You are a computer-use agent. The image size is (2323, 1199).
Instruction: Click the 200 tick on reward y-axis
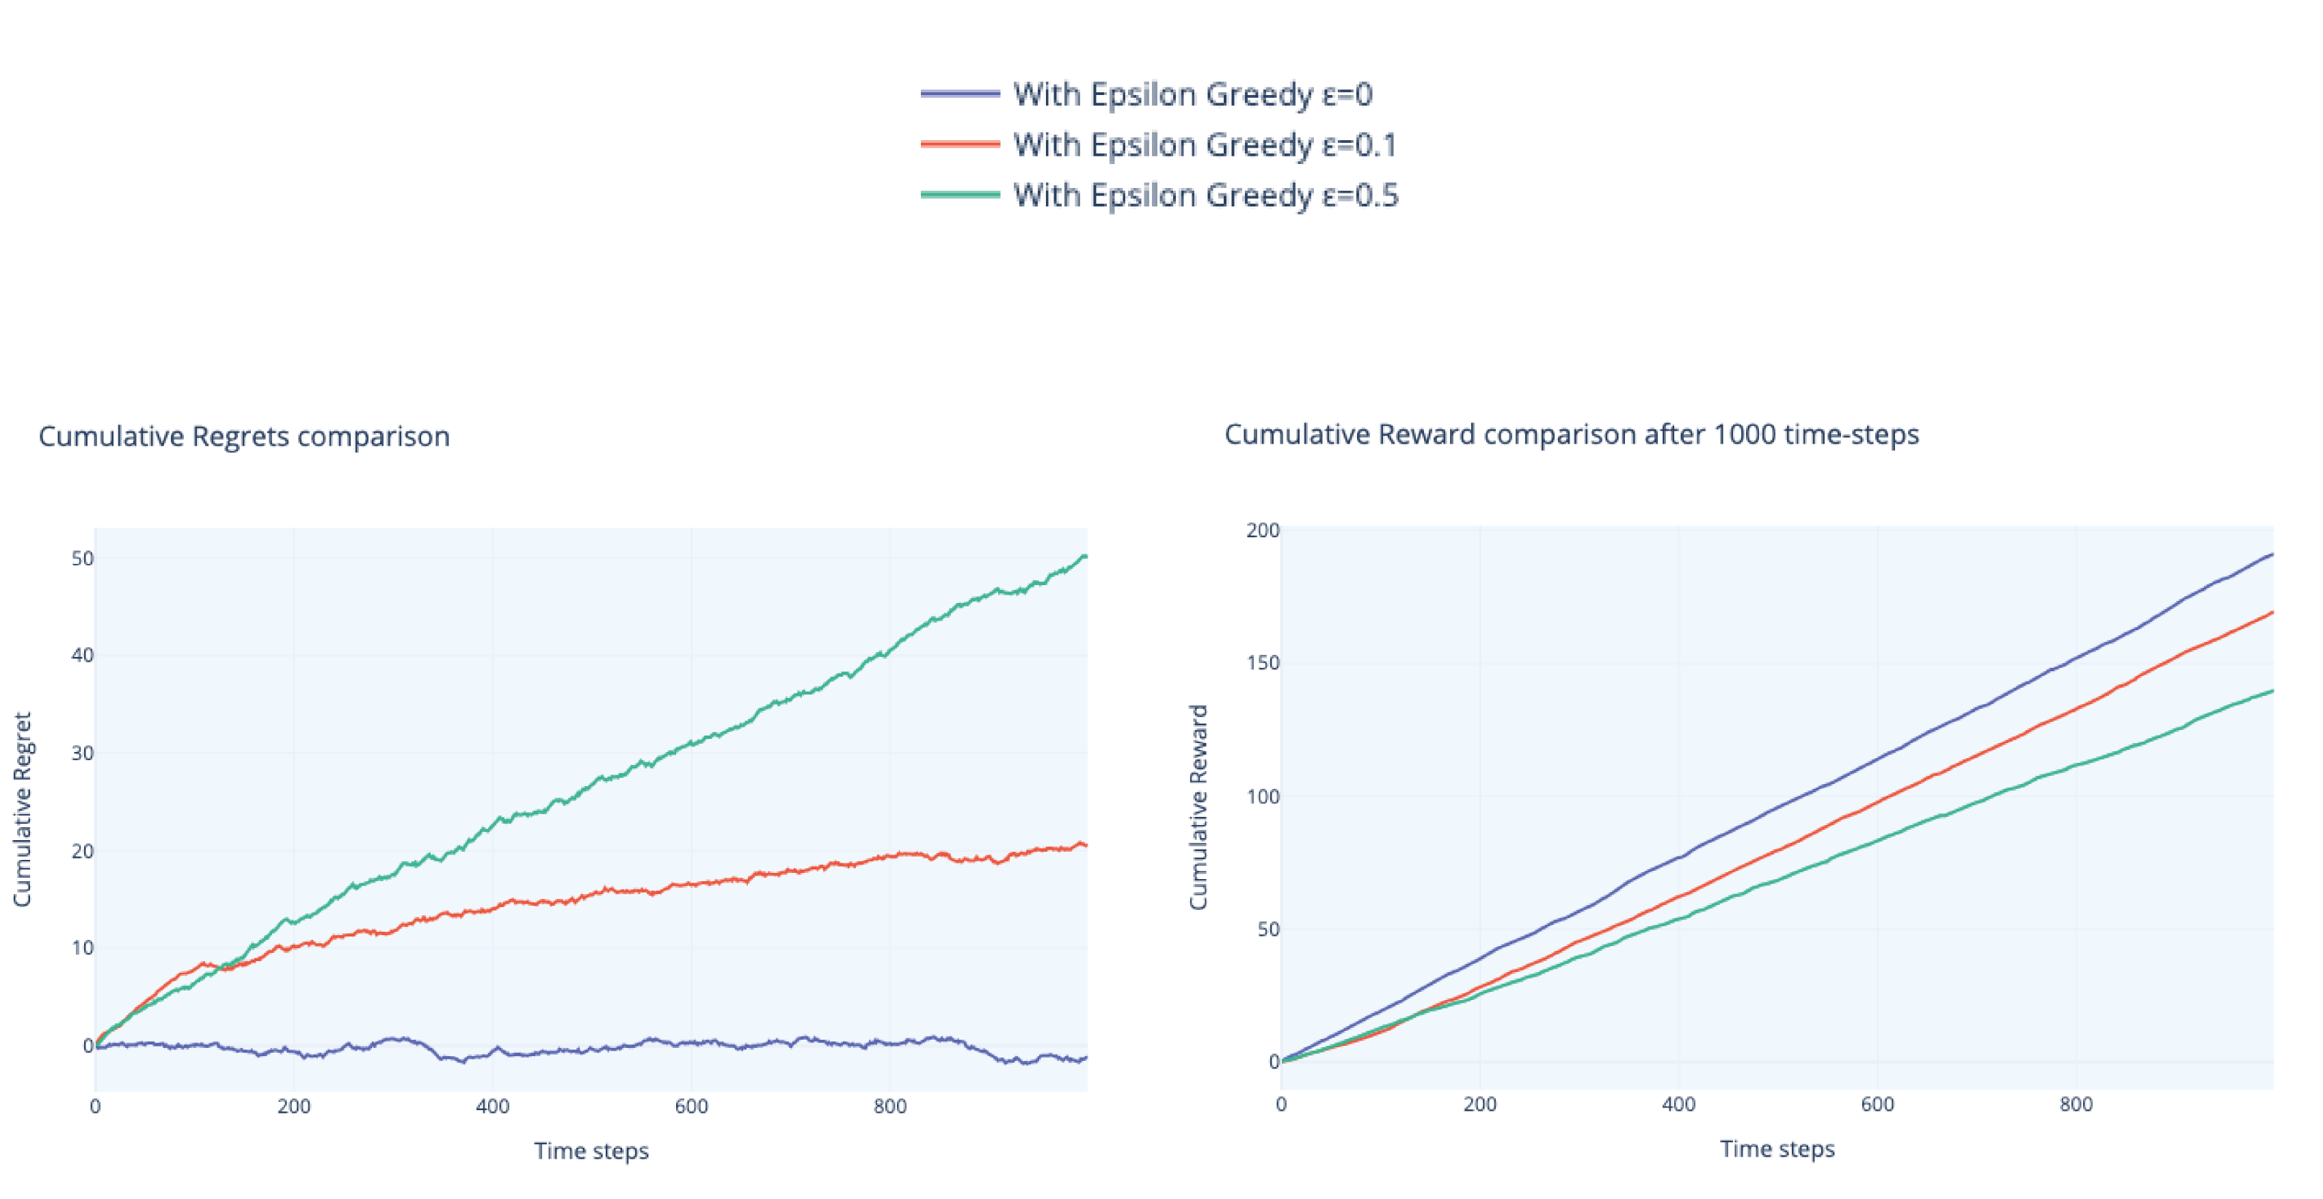1263,530
